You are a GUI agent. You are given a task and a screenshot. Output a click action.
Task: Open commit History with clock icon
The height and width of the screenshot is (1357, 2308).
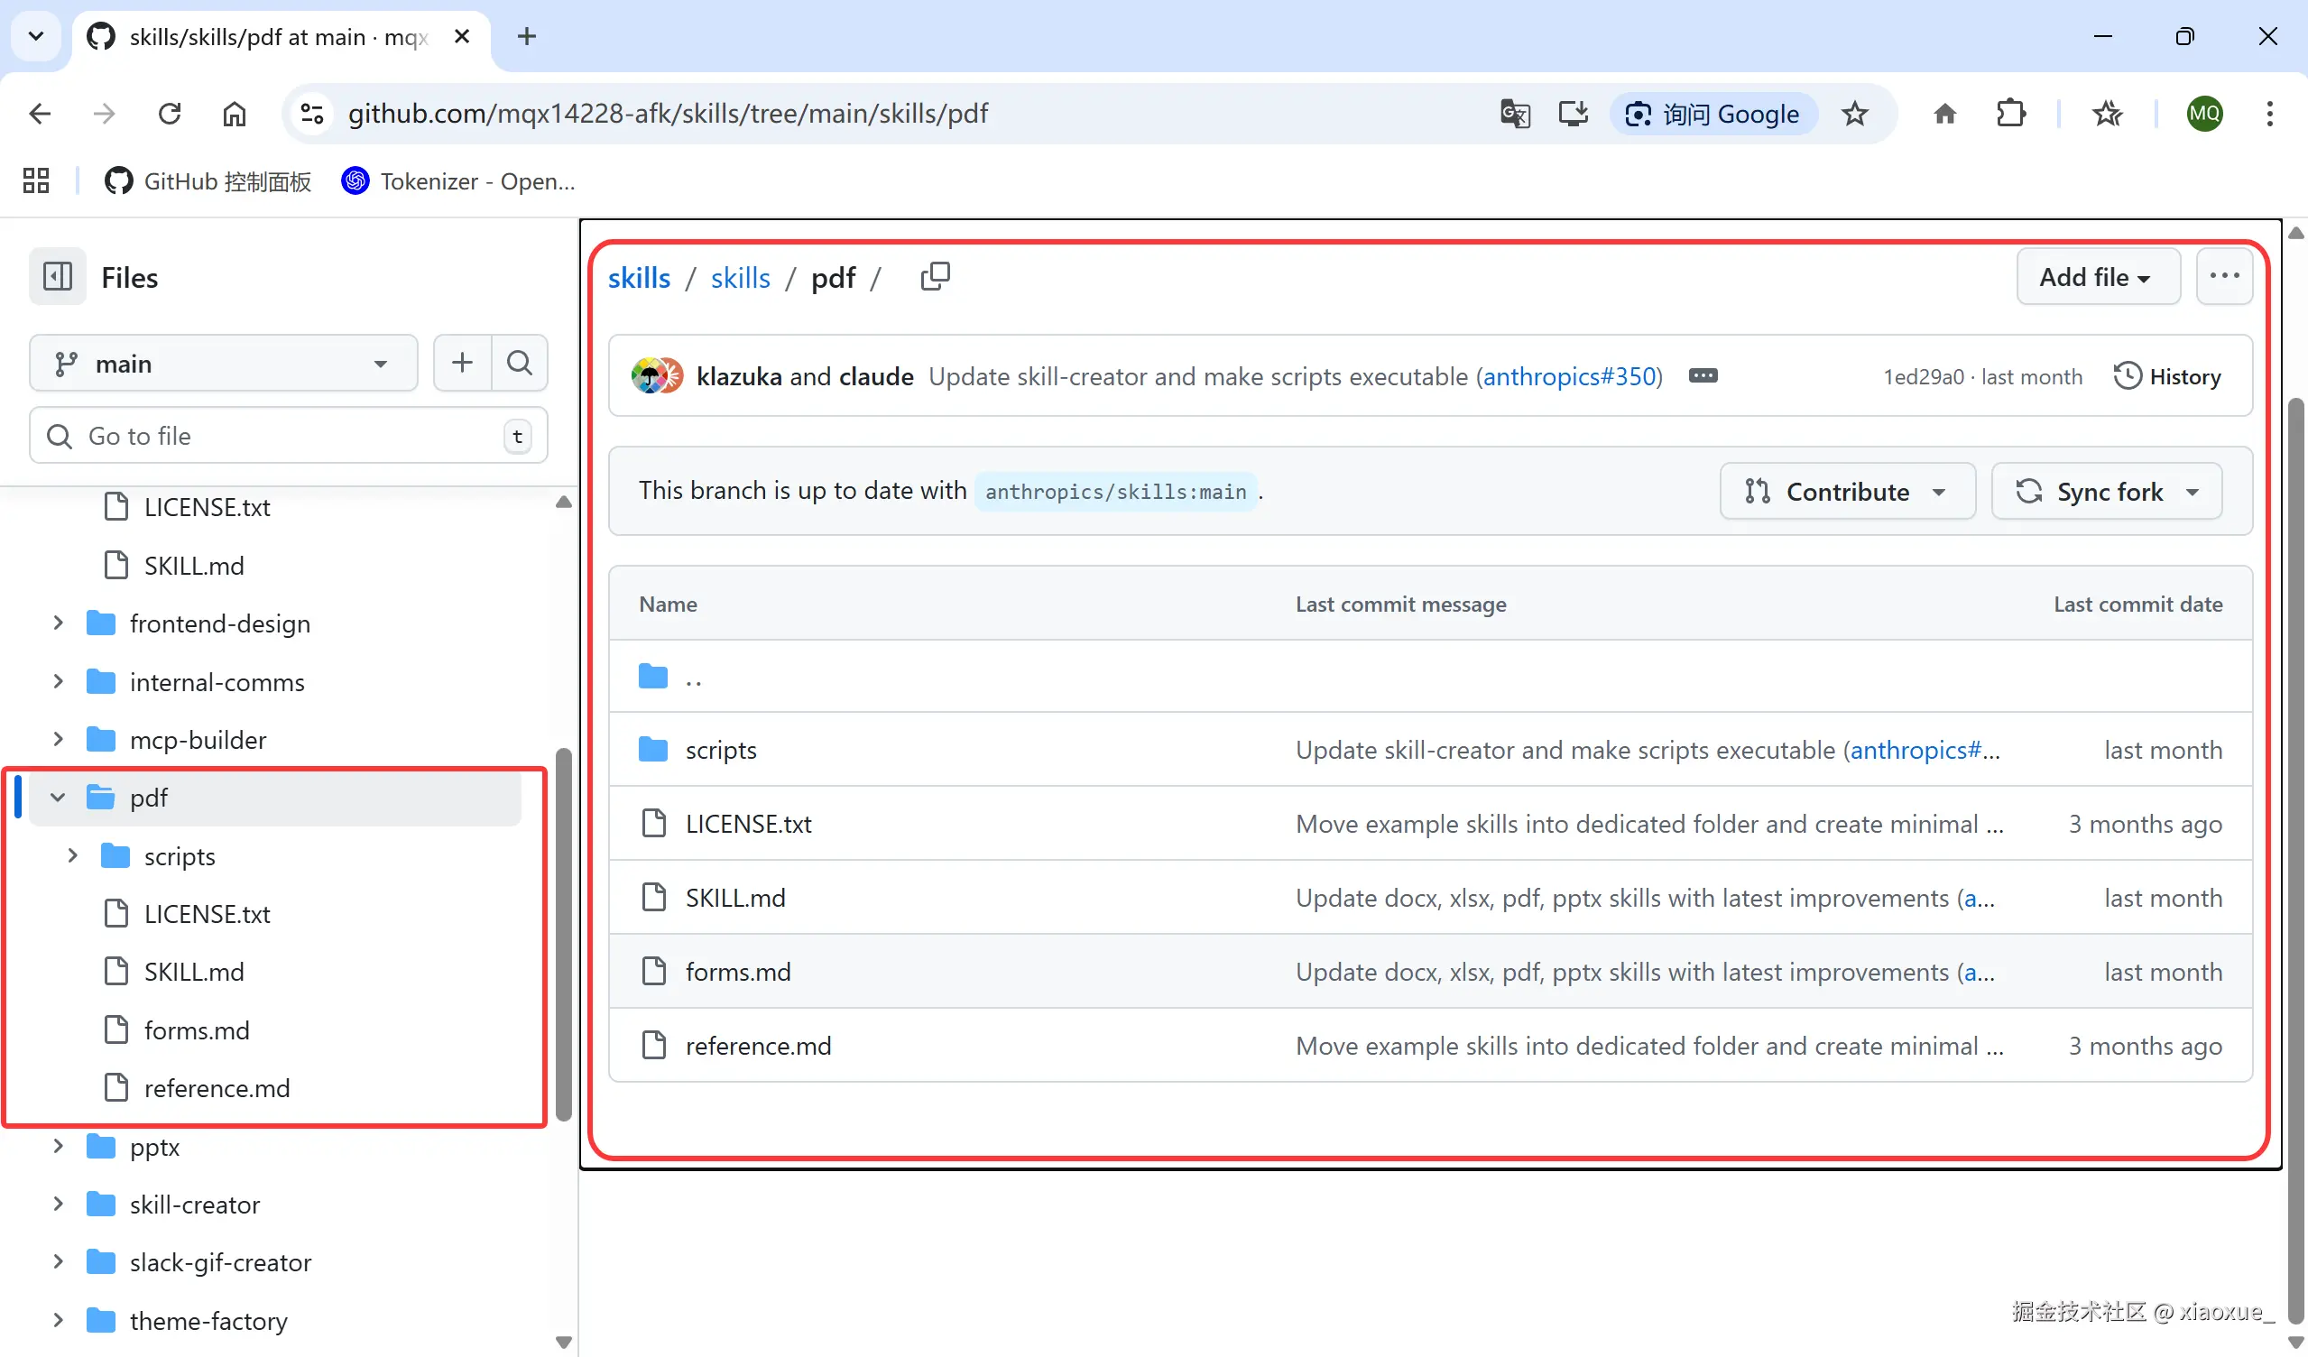[x=2167, y=376]
